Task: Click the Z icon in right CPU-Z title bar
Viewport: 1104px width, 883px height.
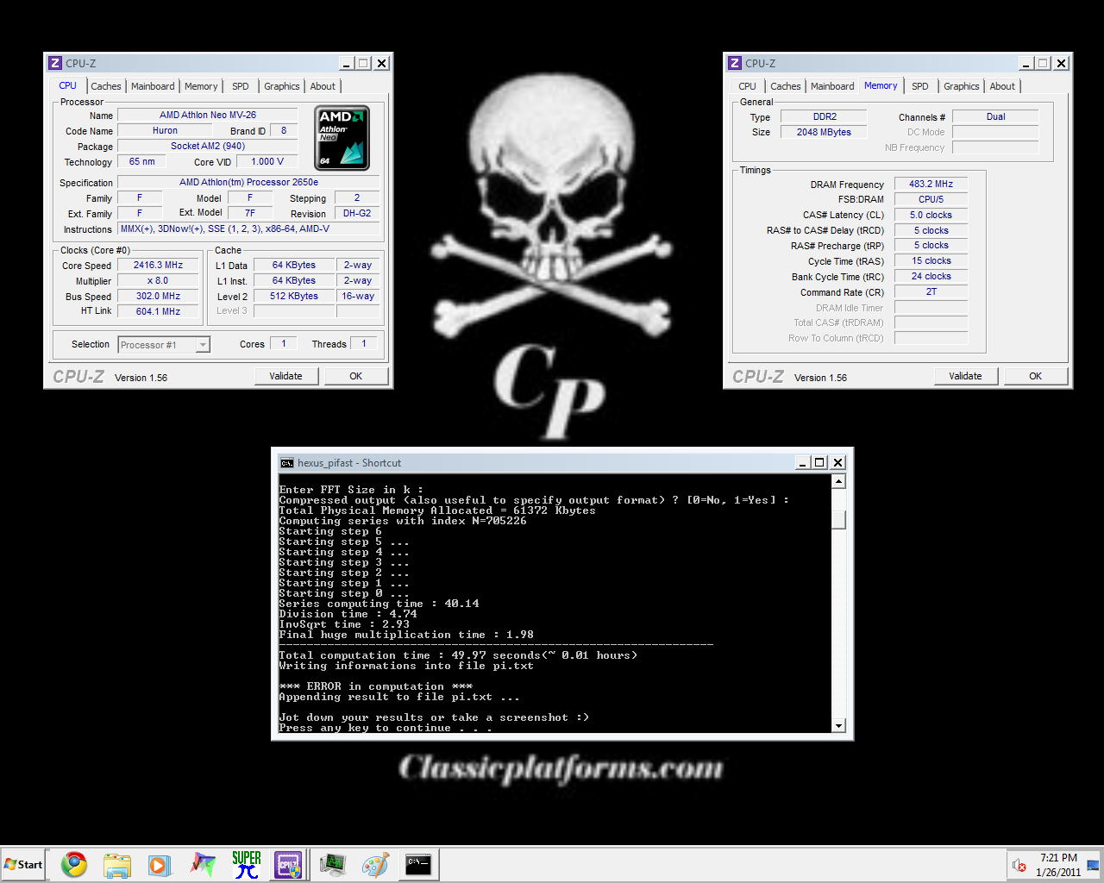Action: [735, 63]
